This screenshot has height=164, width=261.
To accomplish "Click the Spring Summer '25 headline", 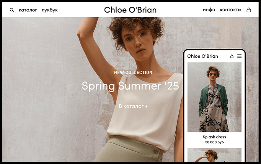I will coord(130,86).
